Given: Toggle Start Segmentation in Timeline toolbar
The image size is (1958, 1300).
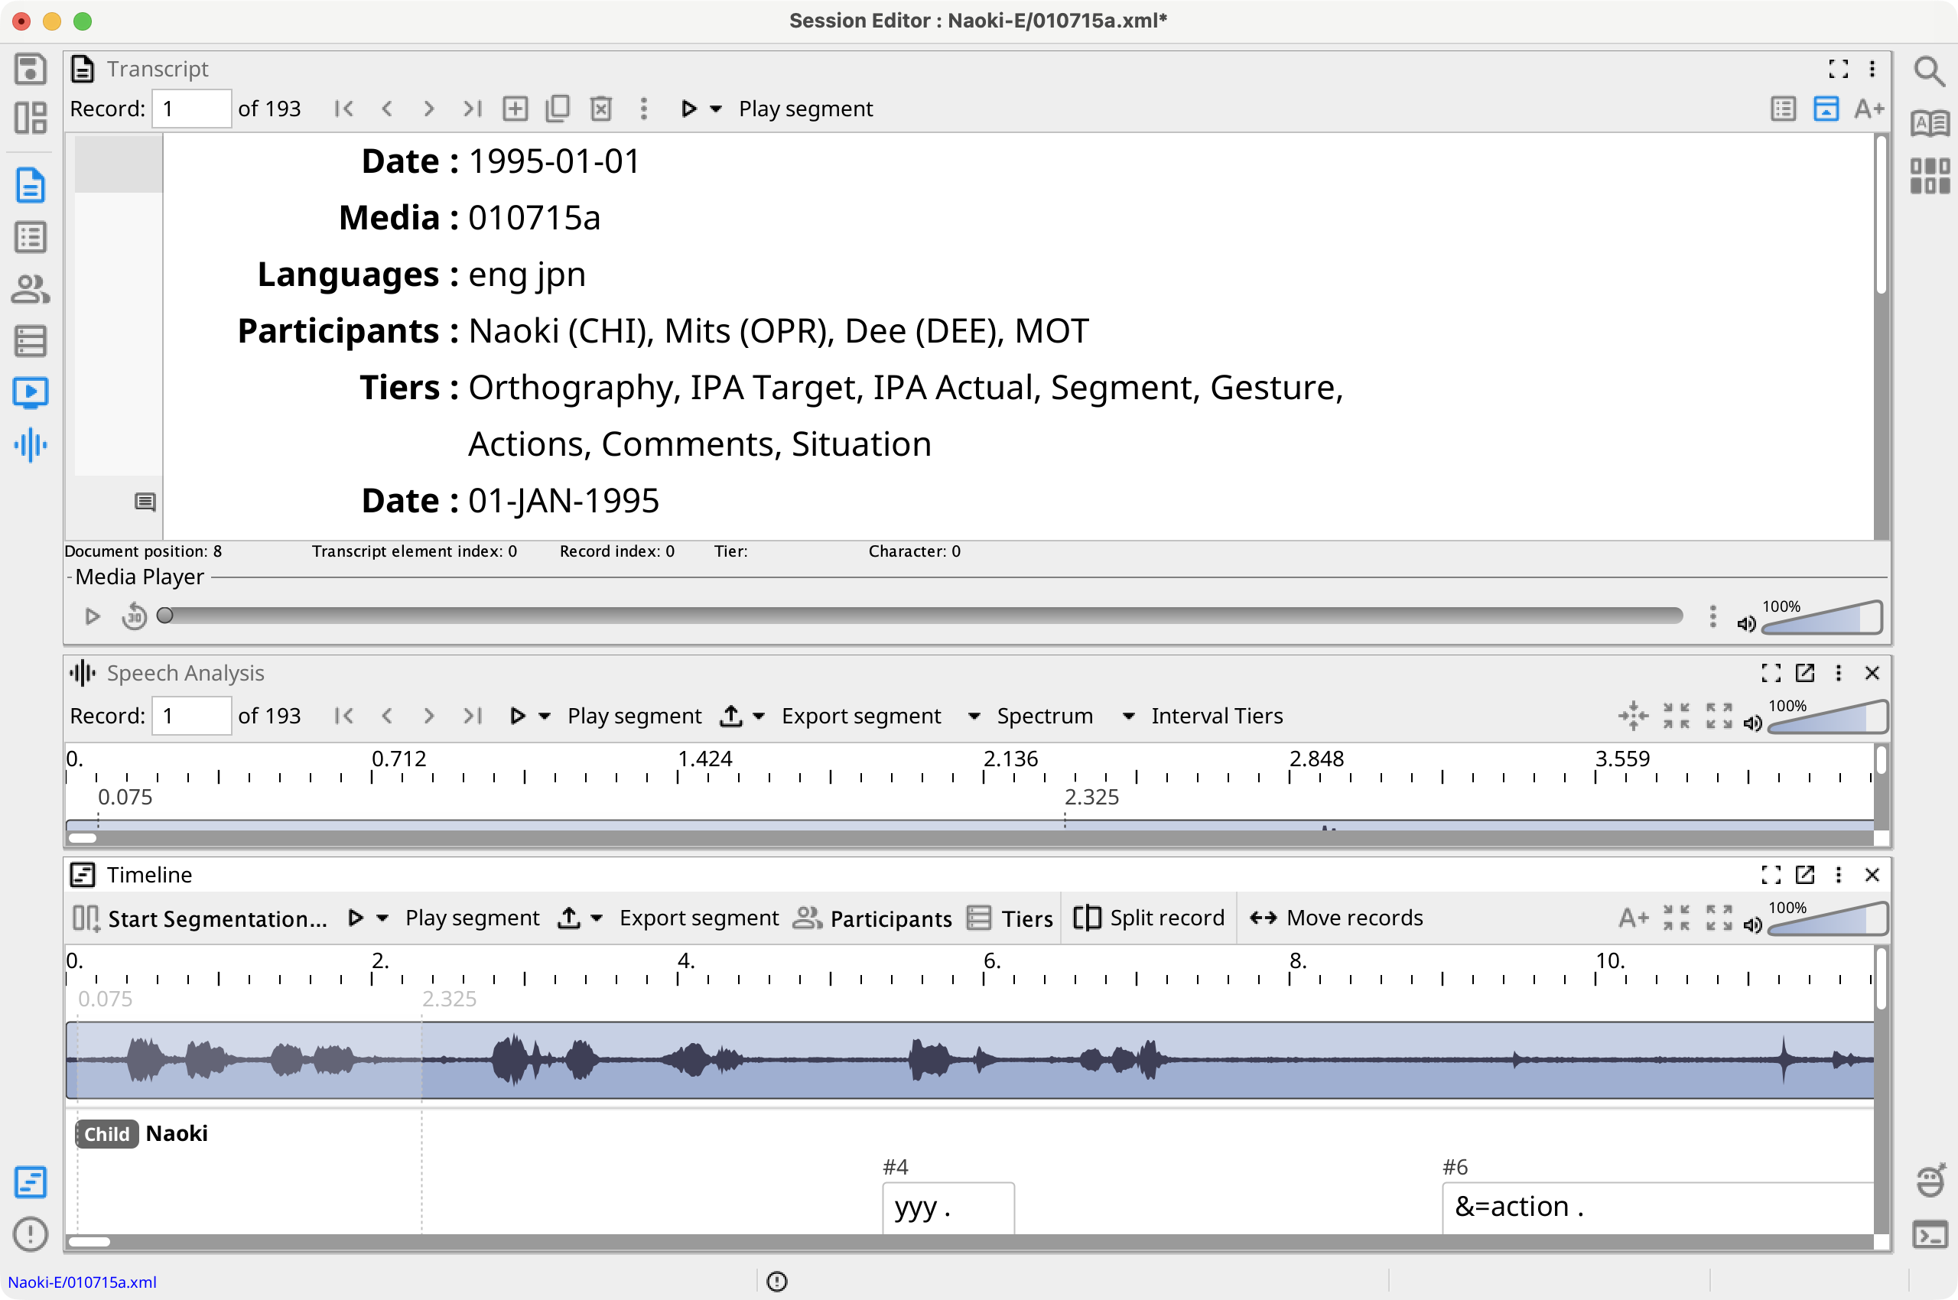Looking at the screenshot, I should 200,918.
